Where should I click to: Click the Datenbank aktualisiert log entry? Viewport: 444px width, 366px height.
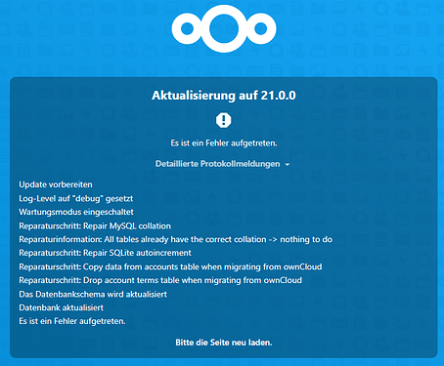(x=62, y=307)
